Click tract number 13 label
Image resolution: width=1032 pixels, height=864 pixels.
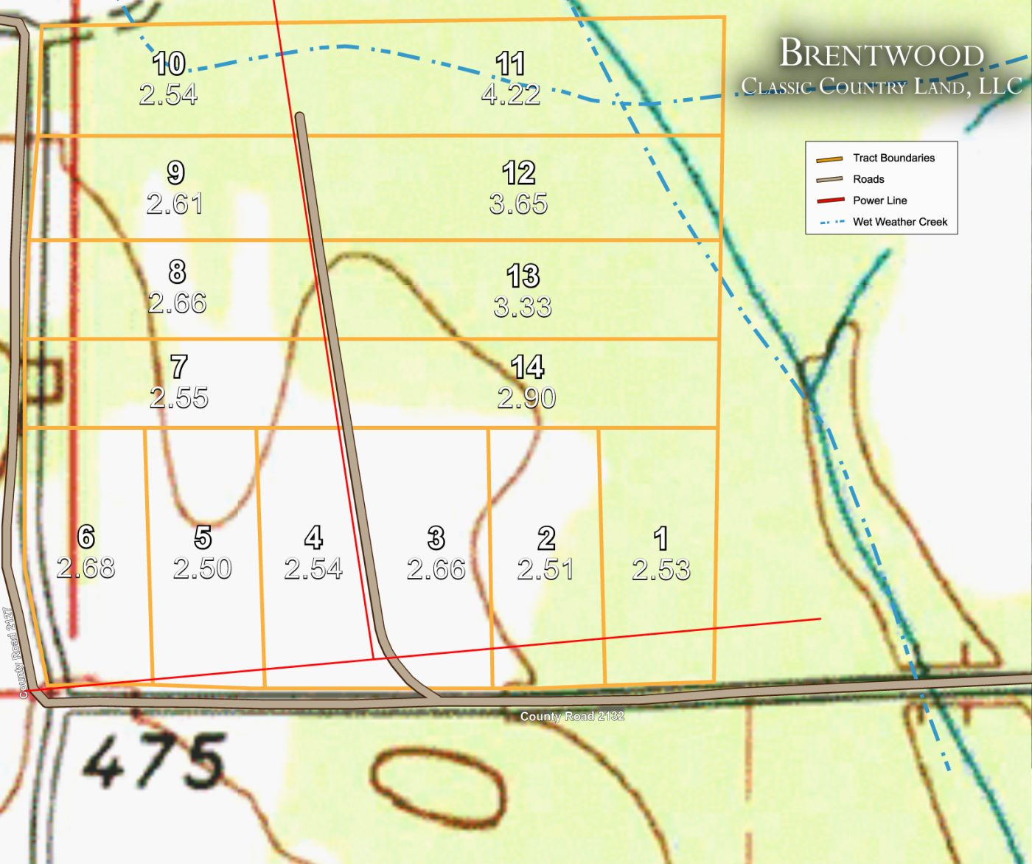(523, 276)
